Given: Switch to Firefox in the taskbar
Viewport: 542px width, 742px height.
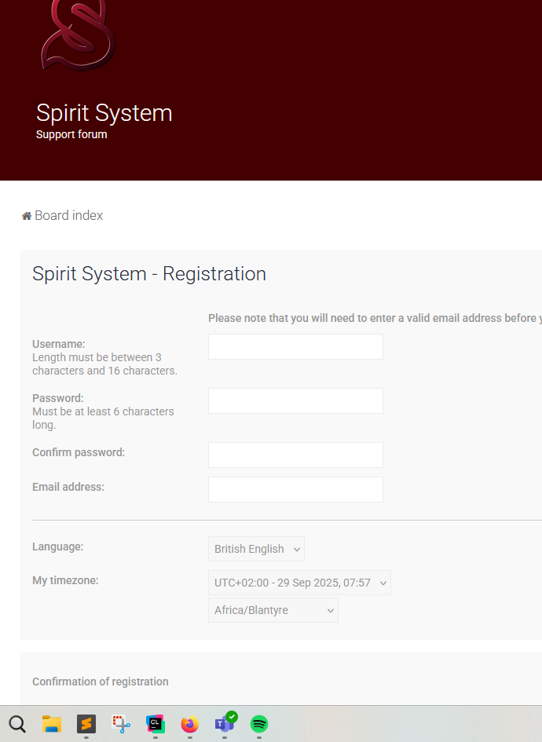Looking at the screenshot, I should [190, 724].
